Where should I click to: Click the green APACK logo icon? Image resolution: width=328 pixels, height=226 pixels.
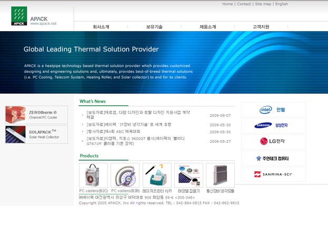click(x=19, y=16)
